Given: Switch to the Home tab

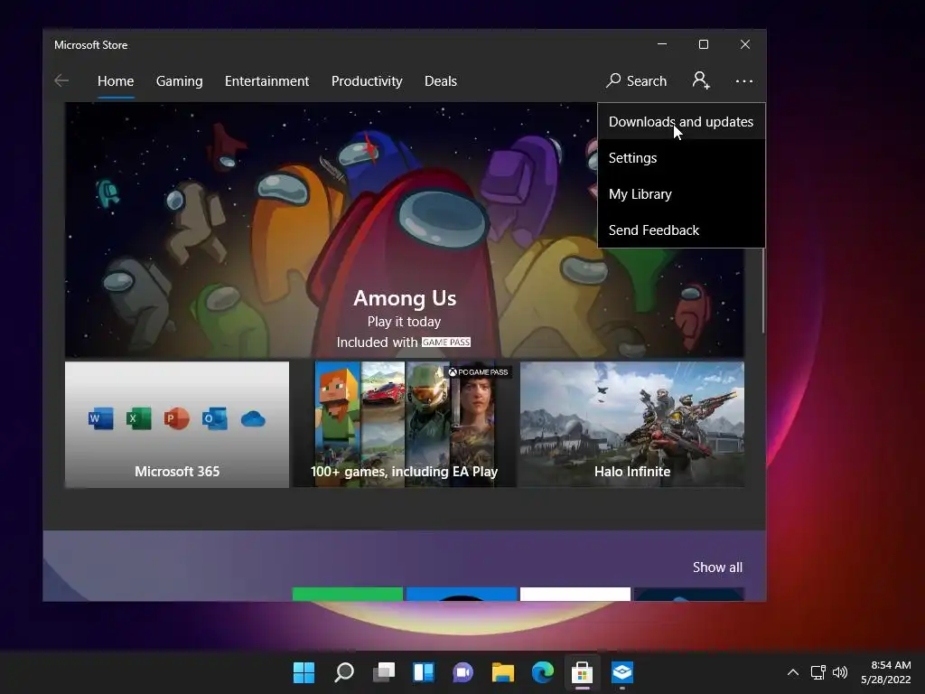Looking at the screenshot, I should point(116,80).
